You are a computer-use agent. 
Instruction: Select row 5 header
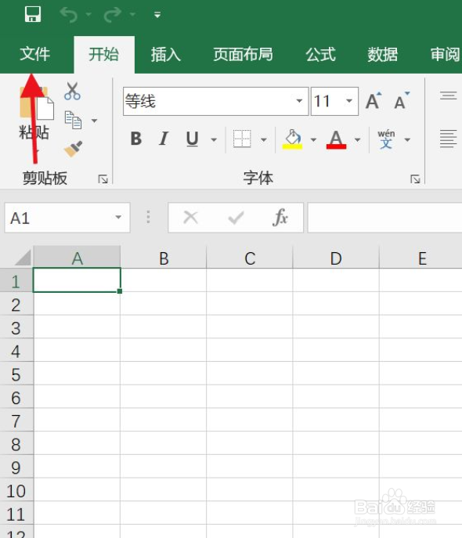pos(16,374)
